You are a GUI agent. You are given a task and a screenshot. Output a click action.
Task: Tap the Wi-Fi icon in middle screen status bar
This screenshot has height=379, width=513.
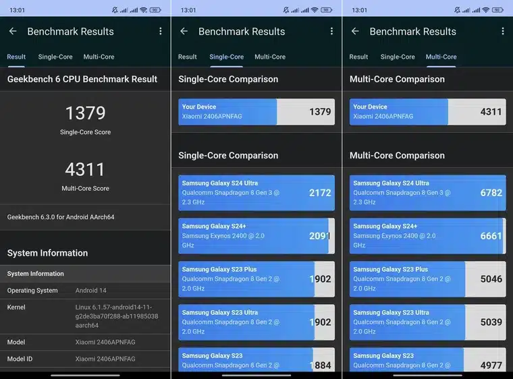coord(315,10)
